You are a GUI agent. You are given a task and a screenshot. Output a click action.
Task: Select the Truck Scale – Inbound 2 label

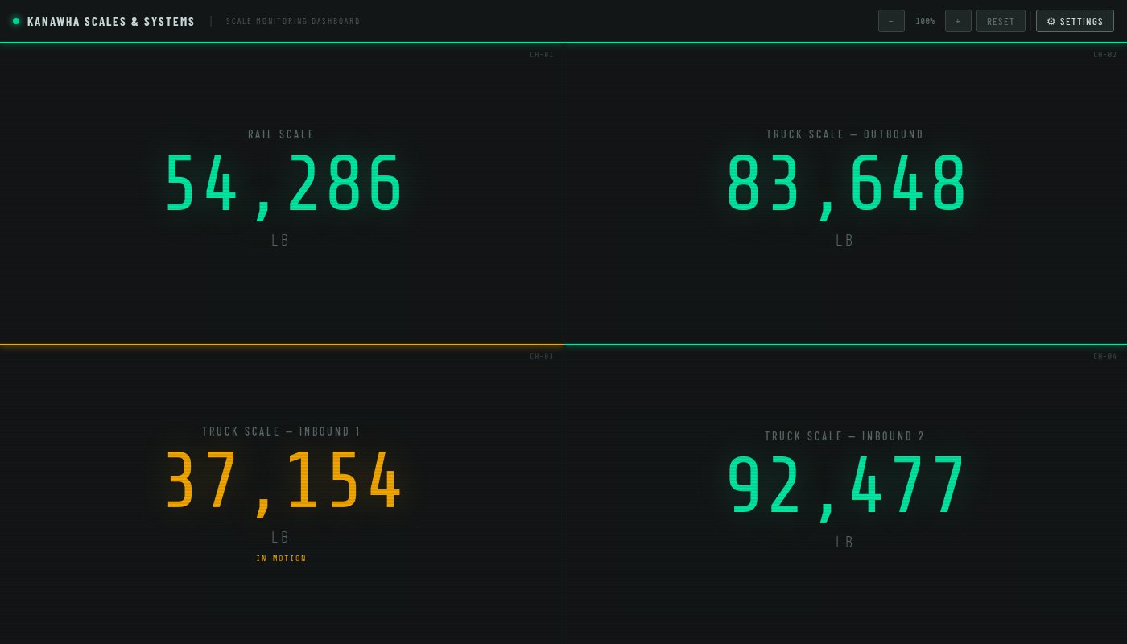pyautogui.click(x=845, y=436)
